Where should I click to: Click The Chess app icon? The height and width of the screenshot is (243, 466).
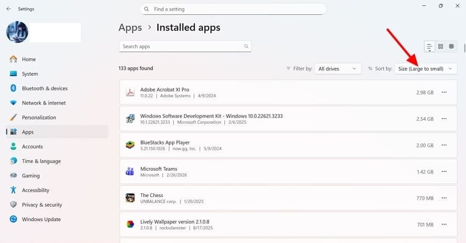[130, 198]
